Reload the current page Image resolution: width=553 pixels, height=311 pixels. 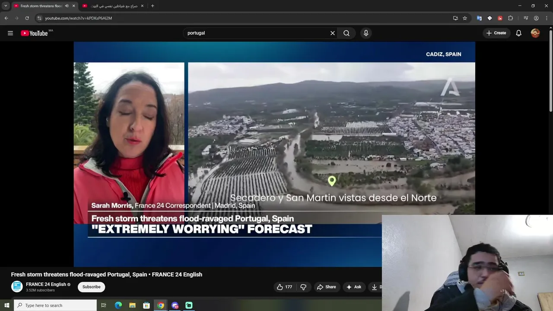27,18
